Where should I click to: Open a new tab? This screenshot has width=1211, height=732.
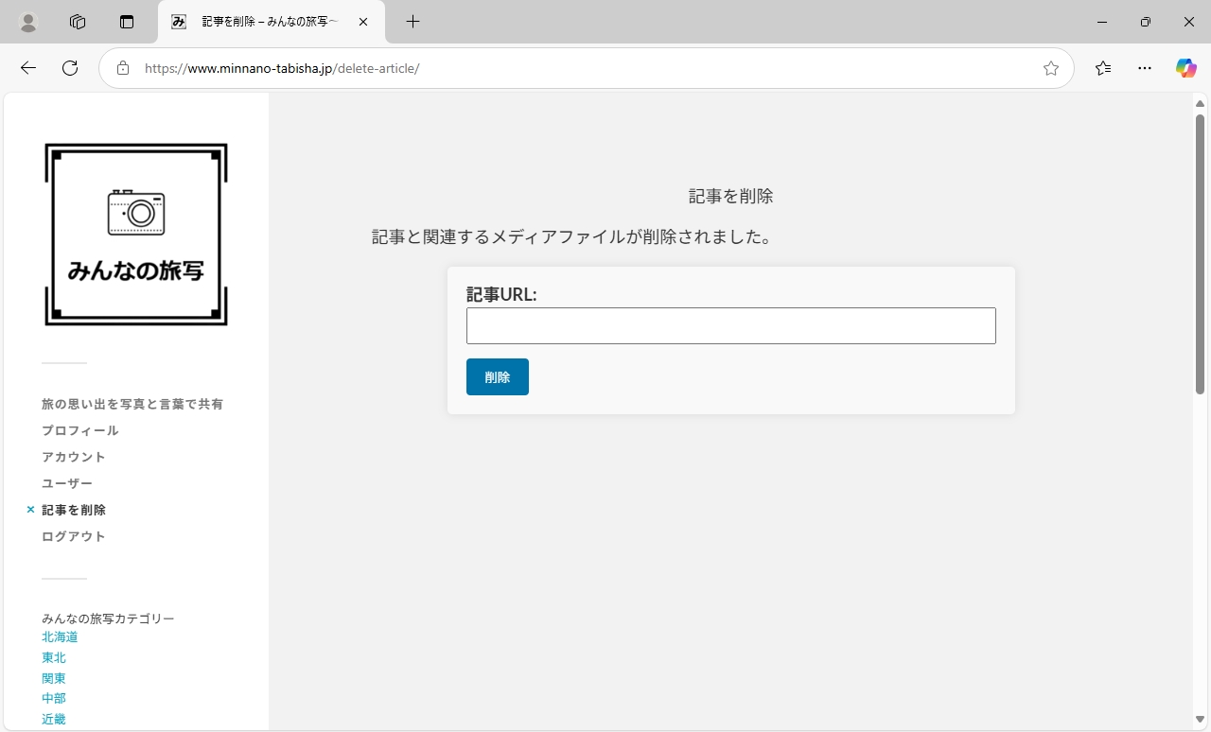(x=412, y=22)
